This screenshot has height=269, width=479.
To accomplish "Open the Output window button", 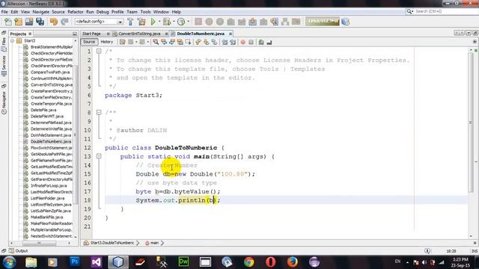I will pyautogui.click(x=18, y=251).
